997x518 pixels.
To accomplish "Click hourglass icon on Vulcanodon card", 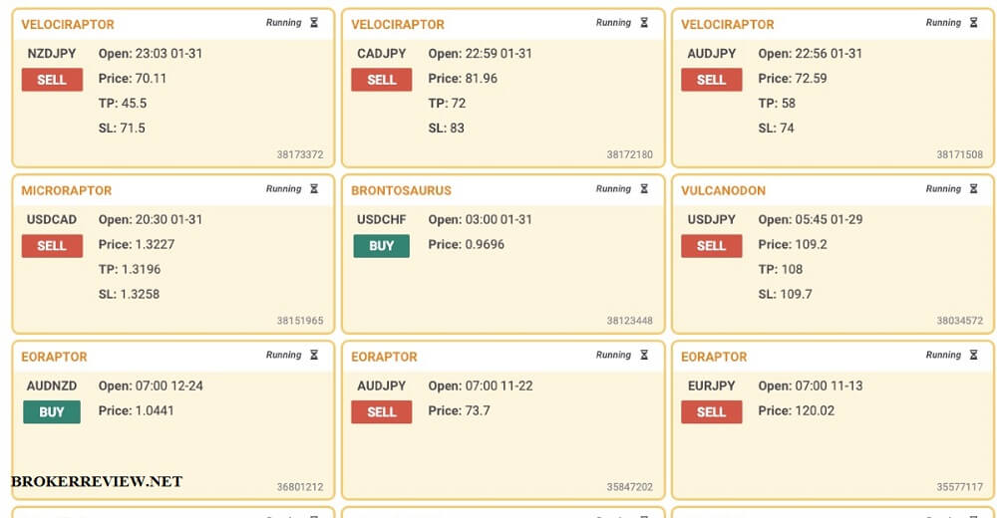I will click(x=973, y=188).
